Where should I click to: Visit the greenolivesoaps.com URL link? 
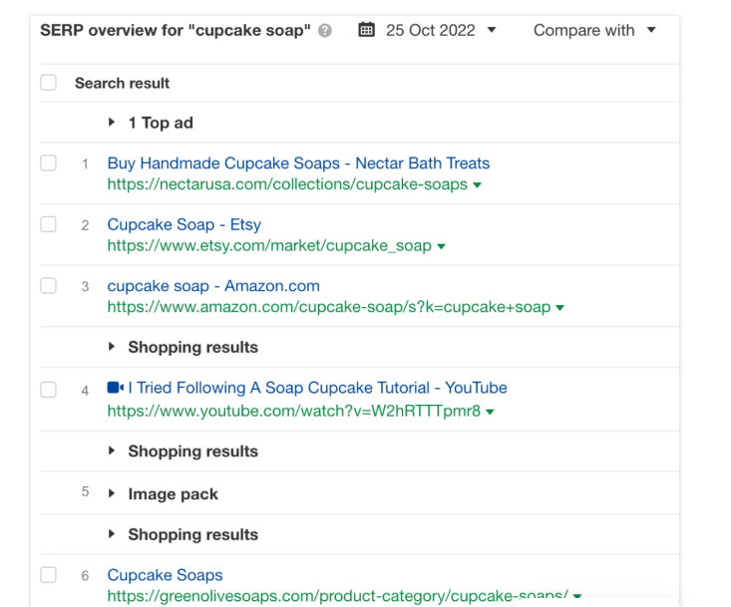pos(337,596)
